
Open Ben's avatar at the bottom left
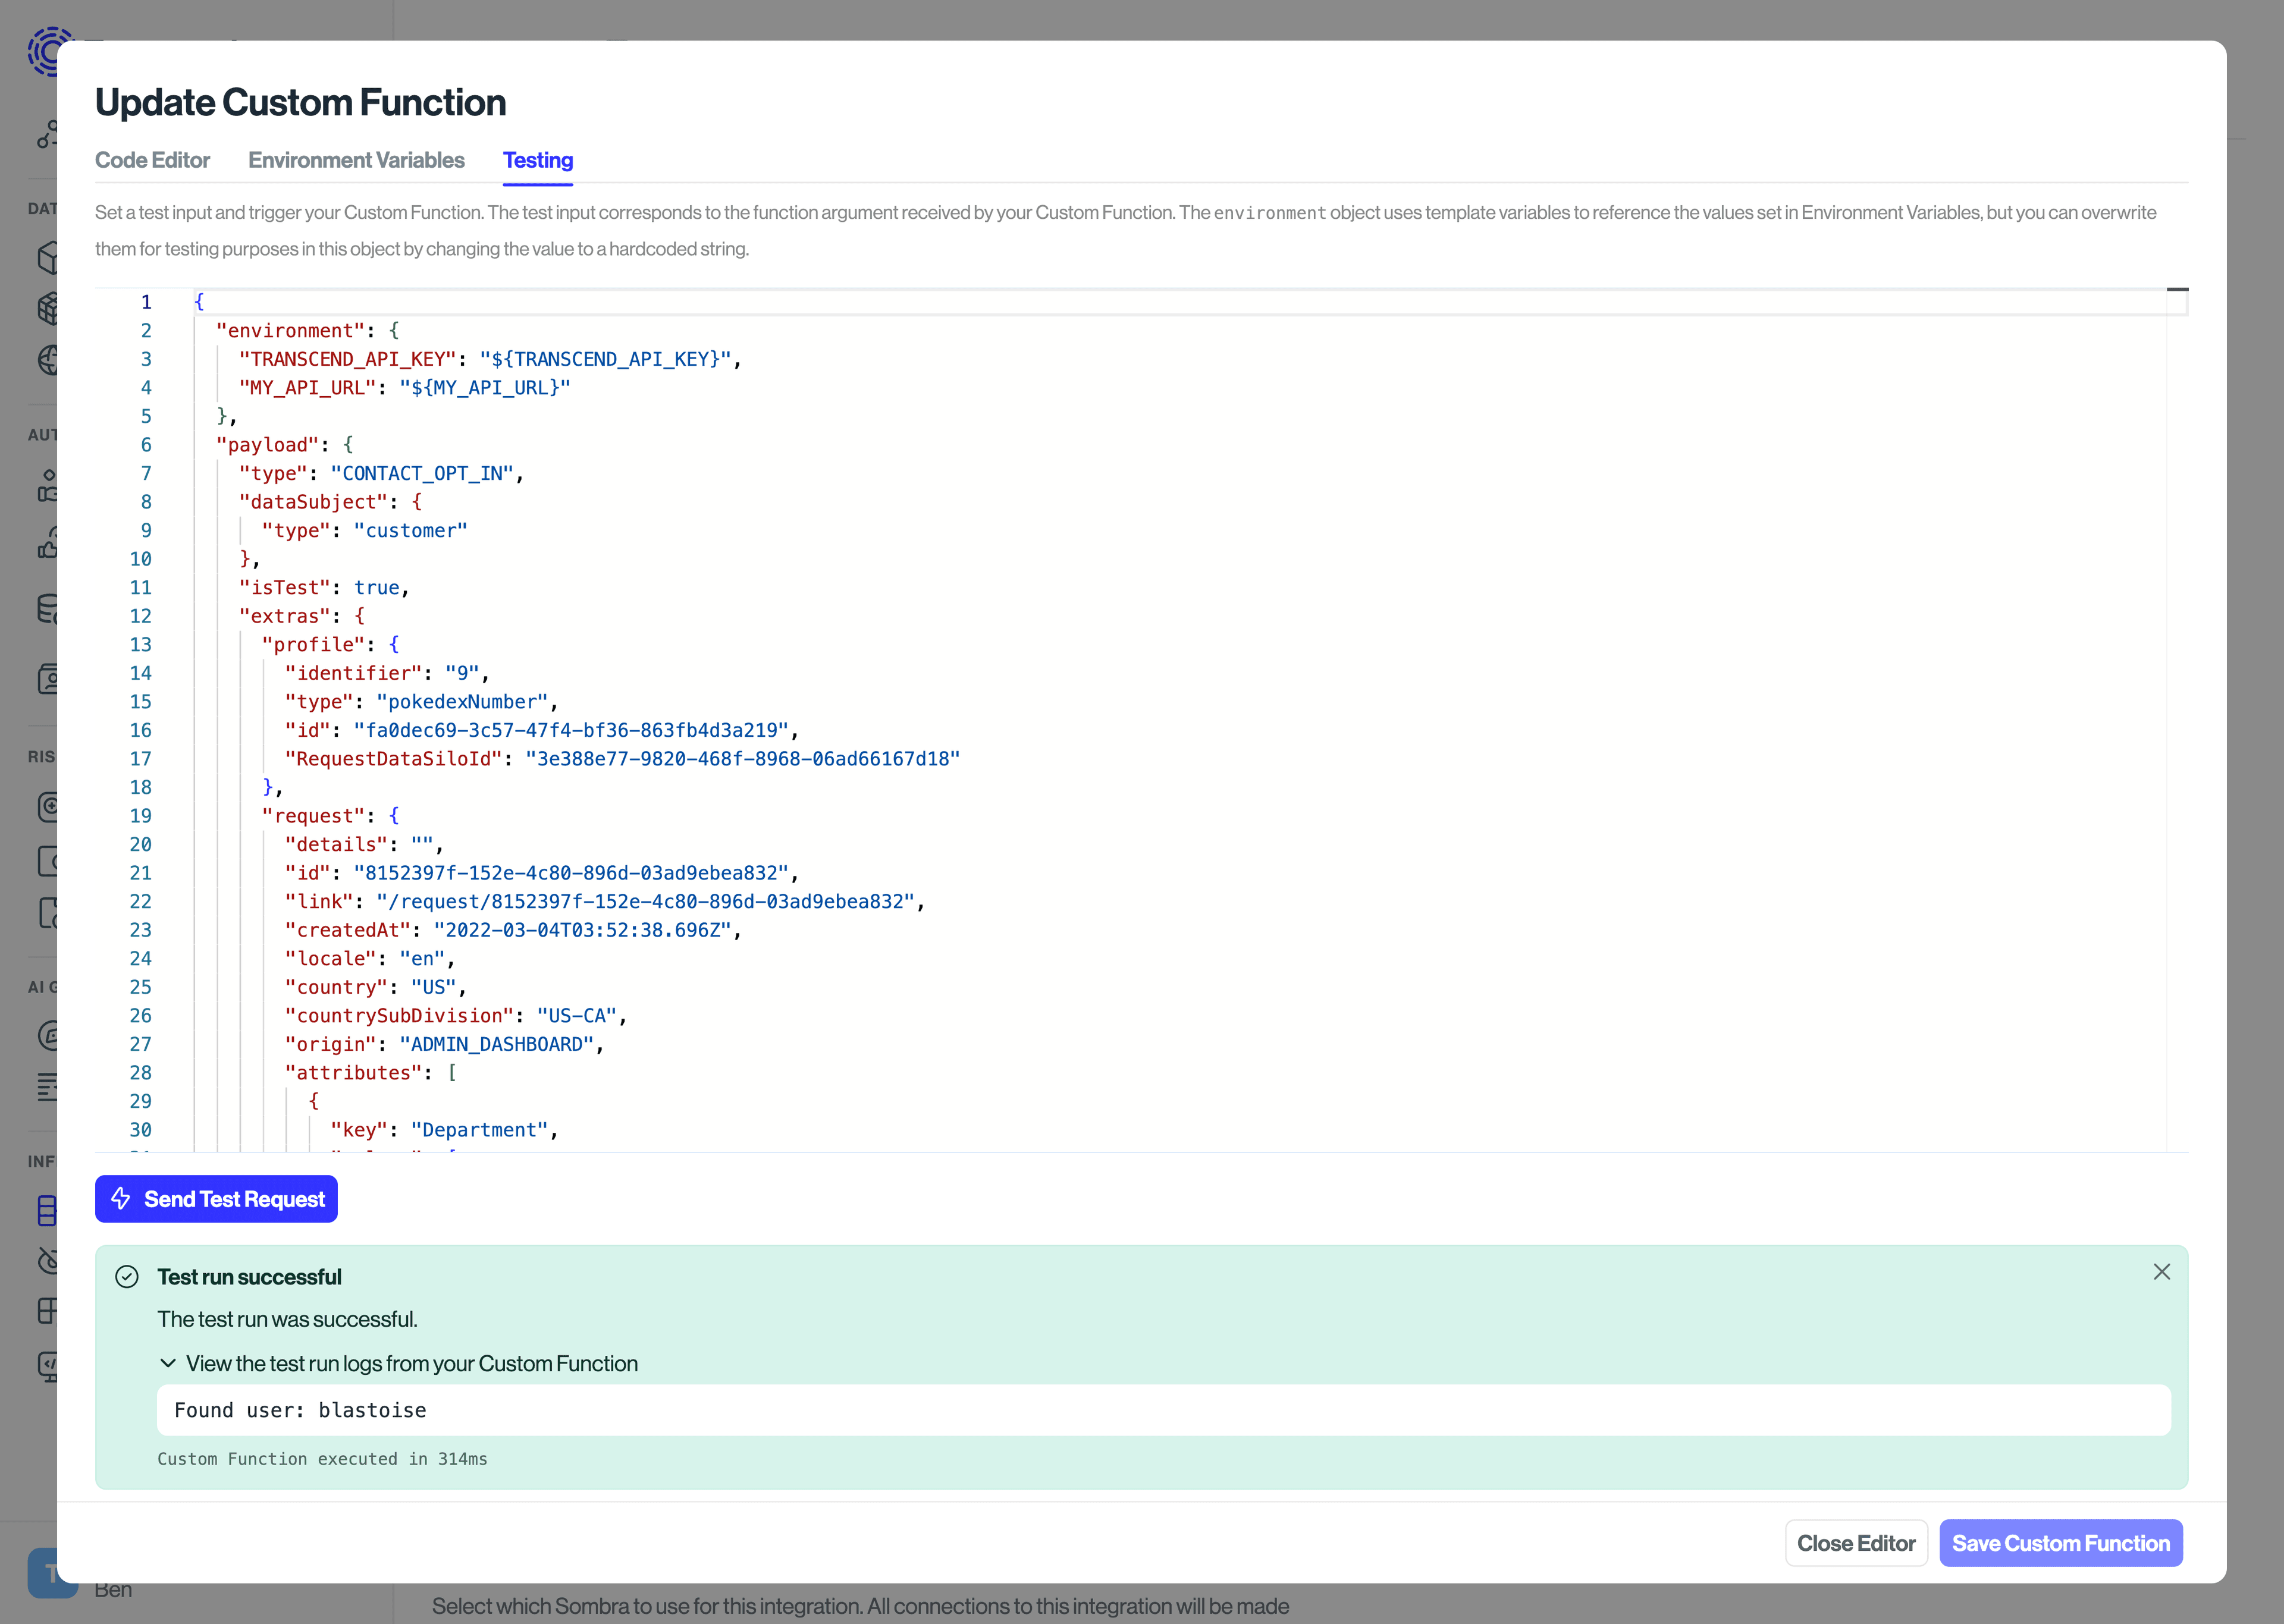(52, 1573)
